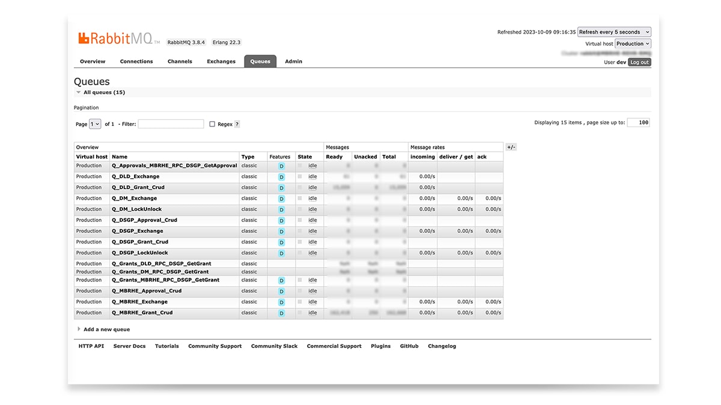721x405 pixels.
Task: Open the Q_Grants_DLD_RPC_DSGP_GetGrant queue link
Action: [x=161, y=263]
